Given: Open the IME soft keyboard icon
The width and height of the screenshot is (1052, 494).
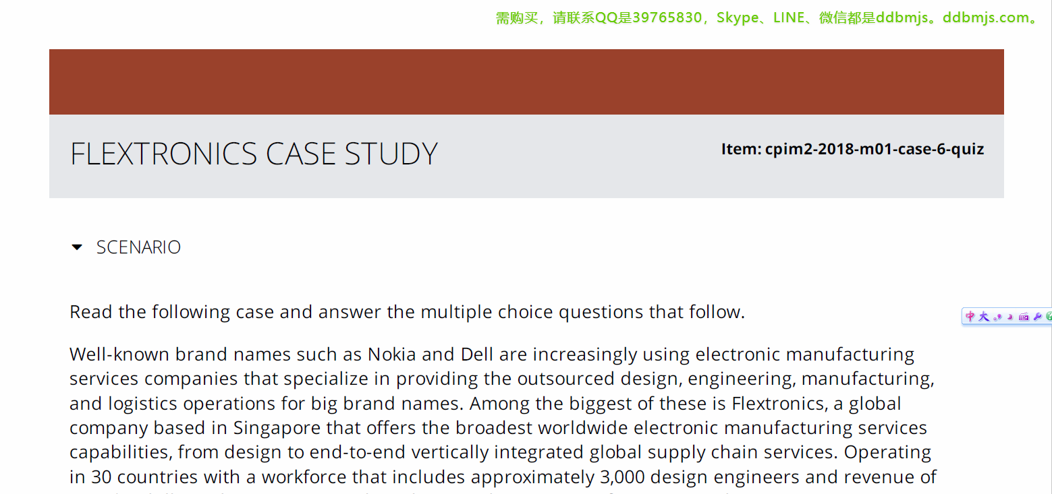Looking at the screenshot, I should 1024,317.
